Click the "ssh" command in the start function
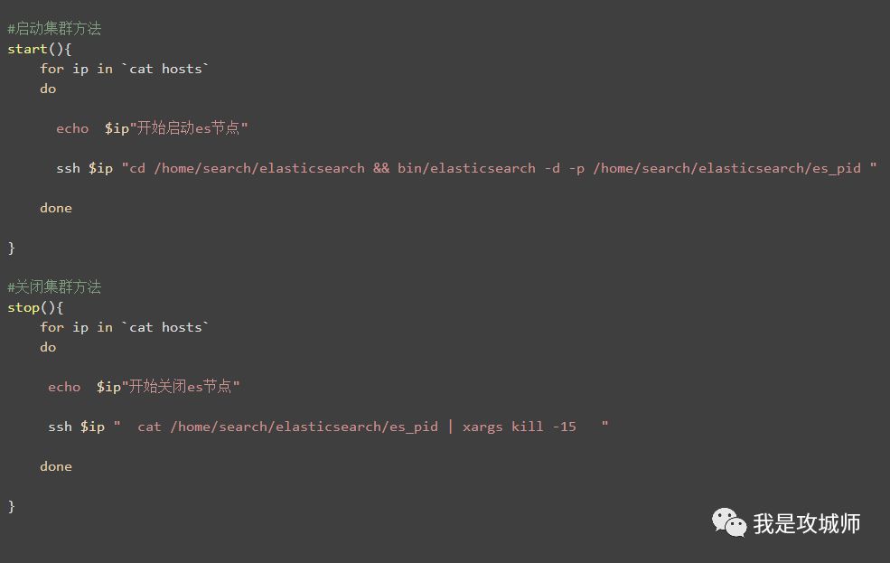 click(68, 168)
